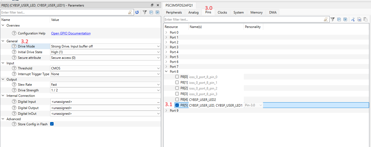This screenshot has width=371, height=147.
Task: Click the Paste icon in Pins toolbar
Action: click(365, 19)
